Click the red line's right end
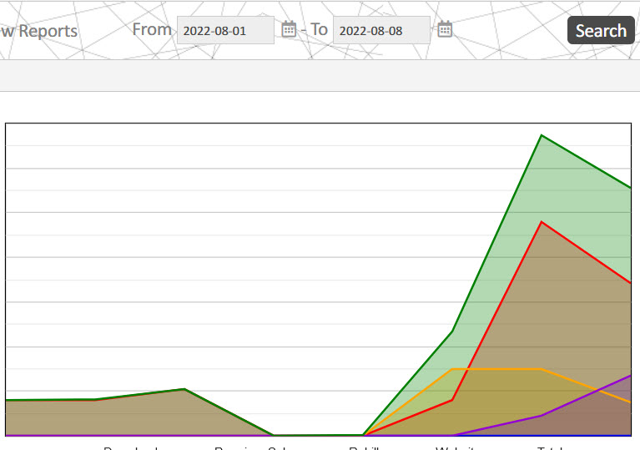 (628, 283)
